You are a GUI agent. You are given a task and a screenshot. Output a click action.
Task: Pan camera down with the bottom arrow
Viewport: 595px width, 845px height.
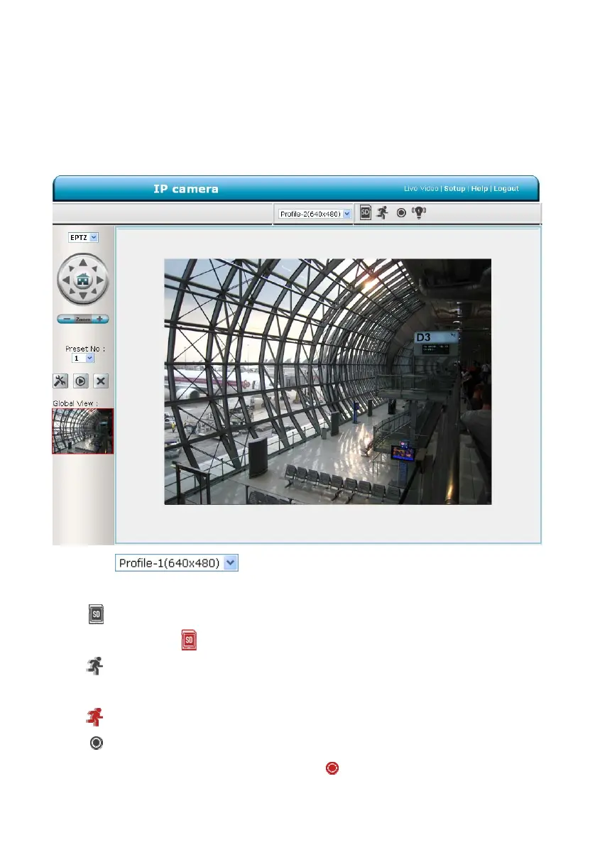coord(82,296)
